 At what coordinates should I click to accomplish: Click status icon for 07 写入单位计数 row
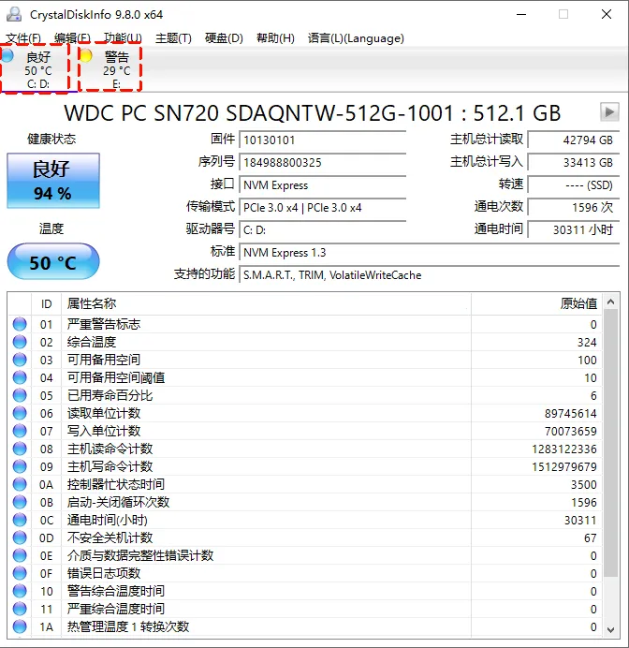coord(20,431)
